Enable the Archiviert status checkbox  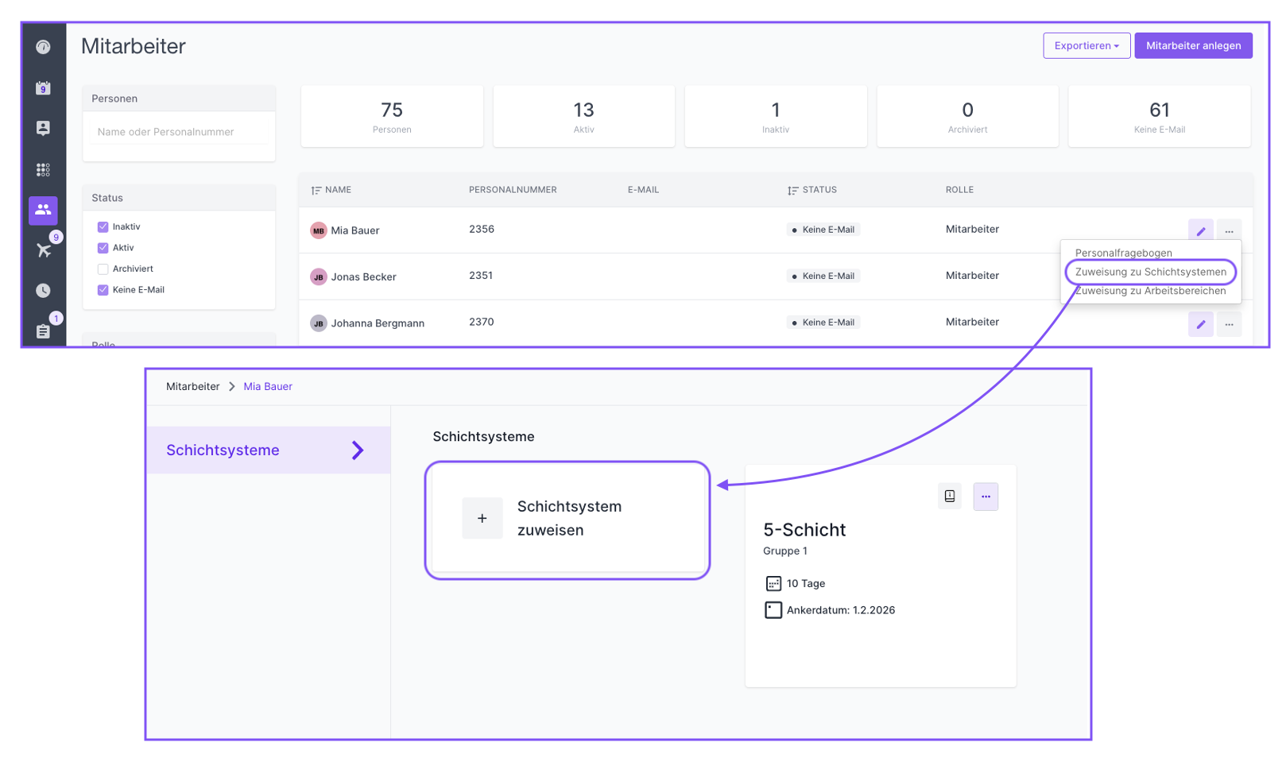click(103, 269)
